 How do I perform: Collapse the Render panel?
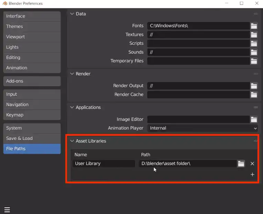[x=72, y=74]
